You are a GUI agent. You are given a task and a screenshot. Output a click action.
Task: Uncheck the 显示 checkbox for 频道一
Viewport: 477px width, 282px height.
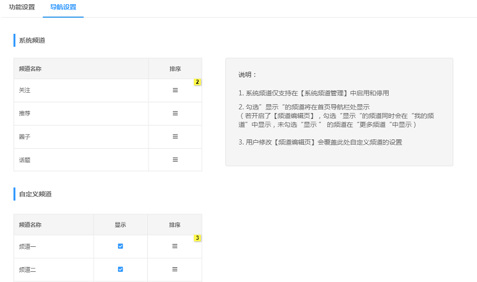tap(120, 246)
